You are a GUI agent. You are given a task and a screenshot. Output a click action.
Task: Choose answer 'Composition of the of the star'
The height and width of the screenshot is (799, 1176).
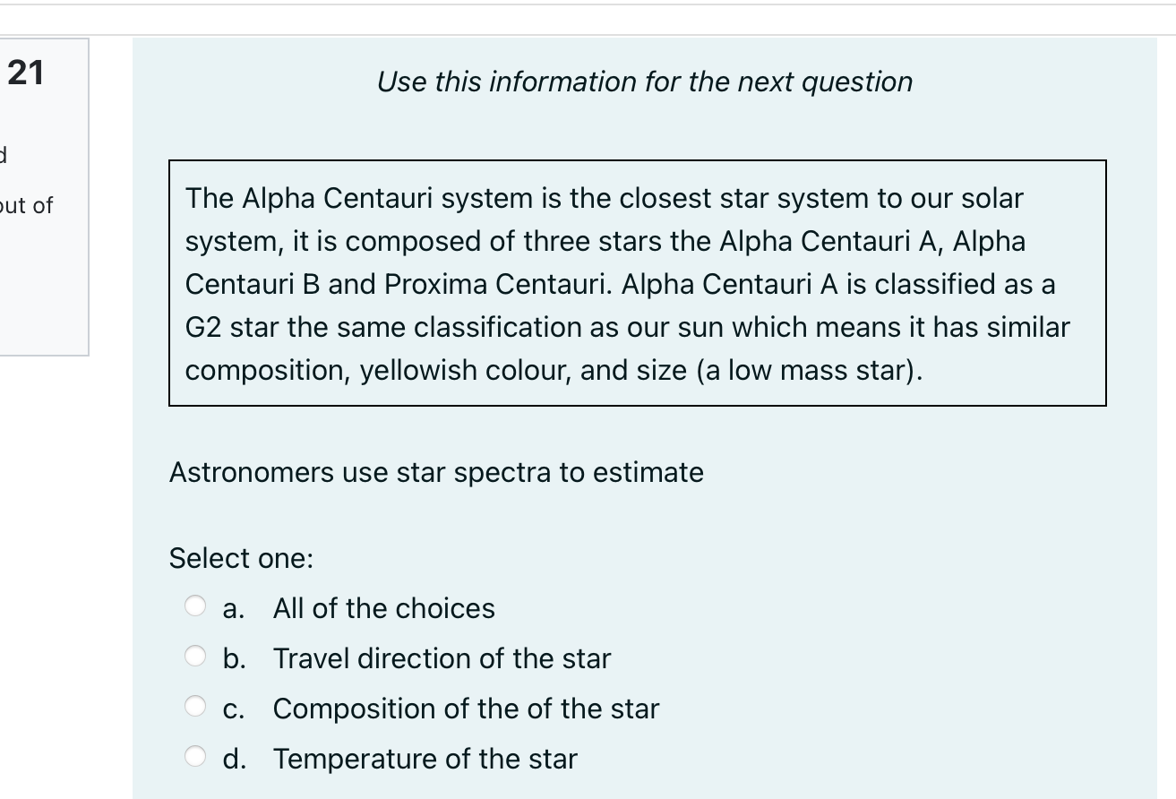[x=466, y=709]
